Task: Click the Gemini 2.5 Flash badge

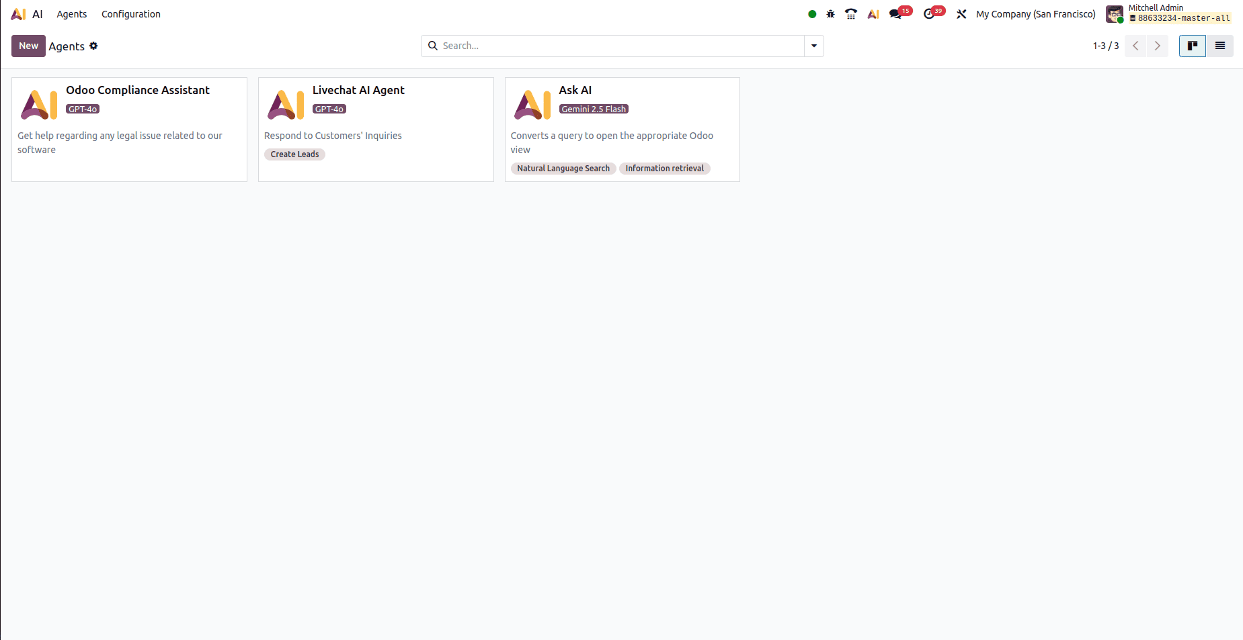Action: (x=594, y=109)
